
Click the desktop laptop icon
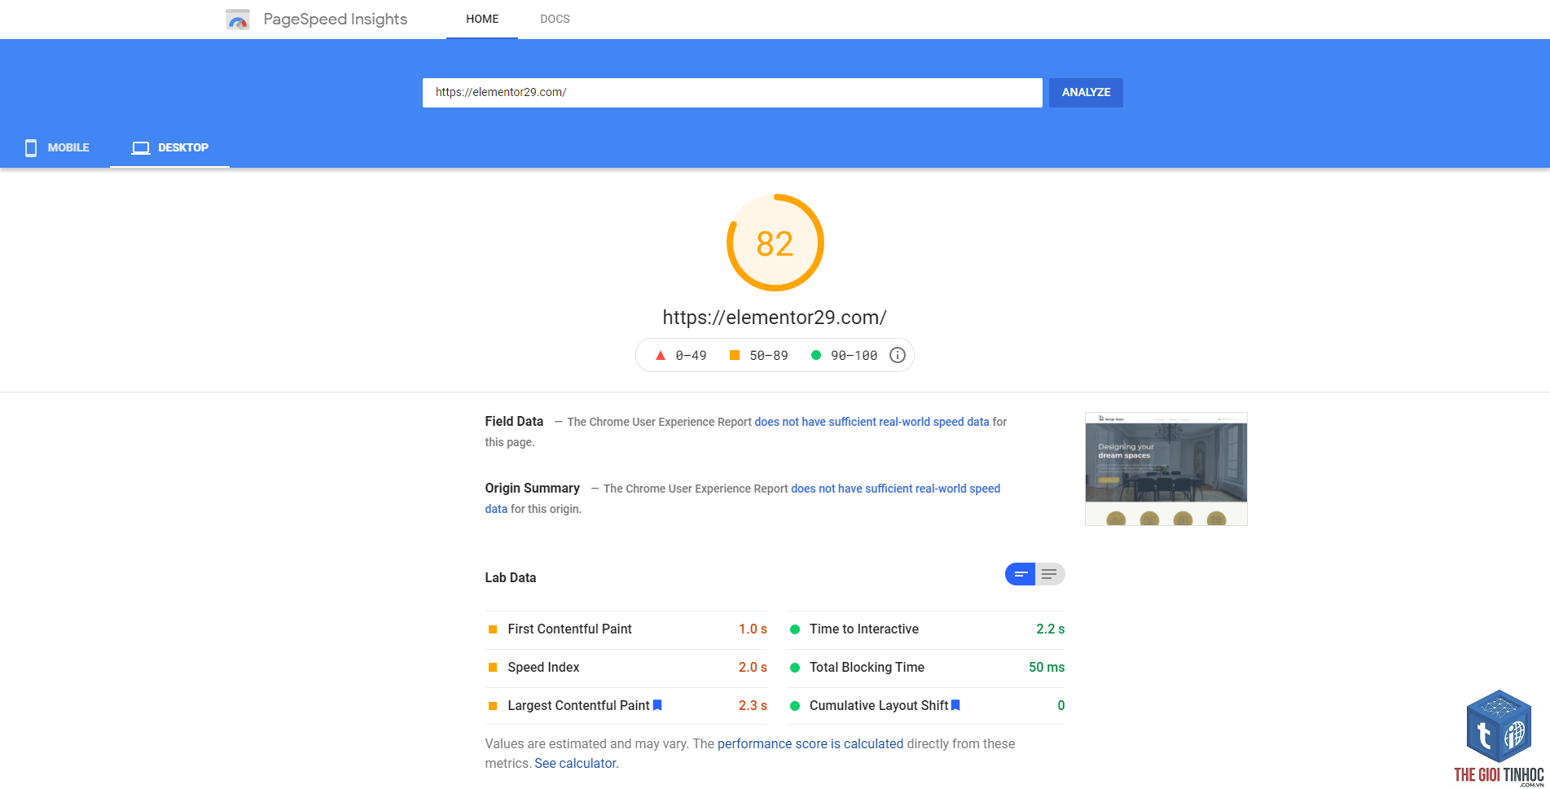pos(141,147)
